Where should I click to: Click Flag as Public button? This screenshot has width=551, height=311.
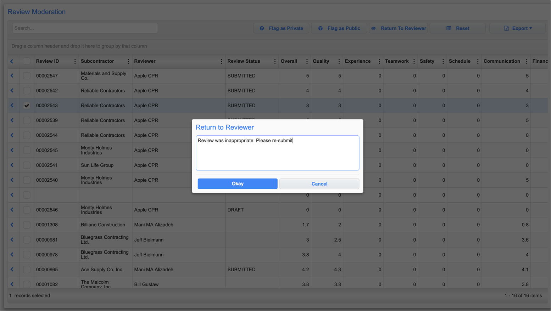(339, 28)
